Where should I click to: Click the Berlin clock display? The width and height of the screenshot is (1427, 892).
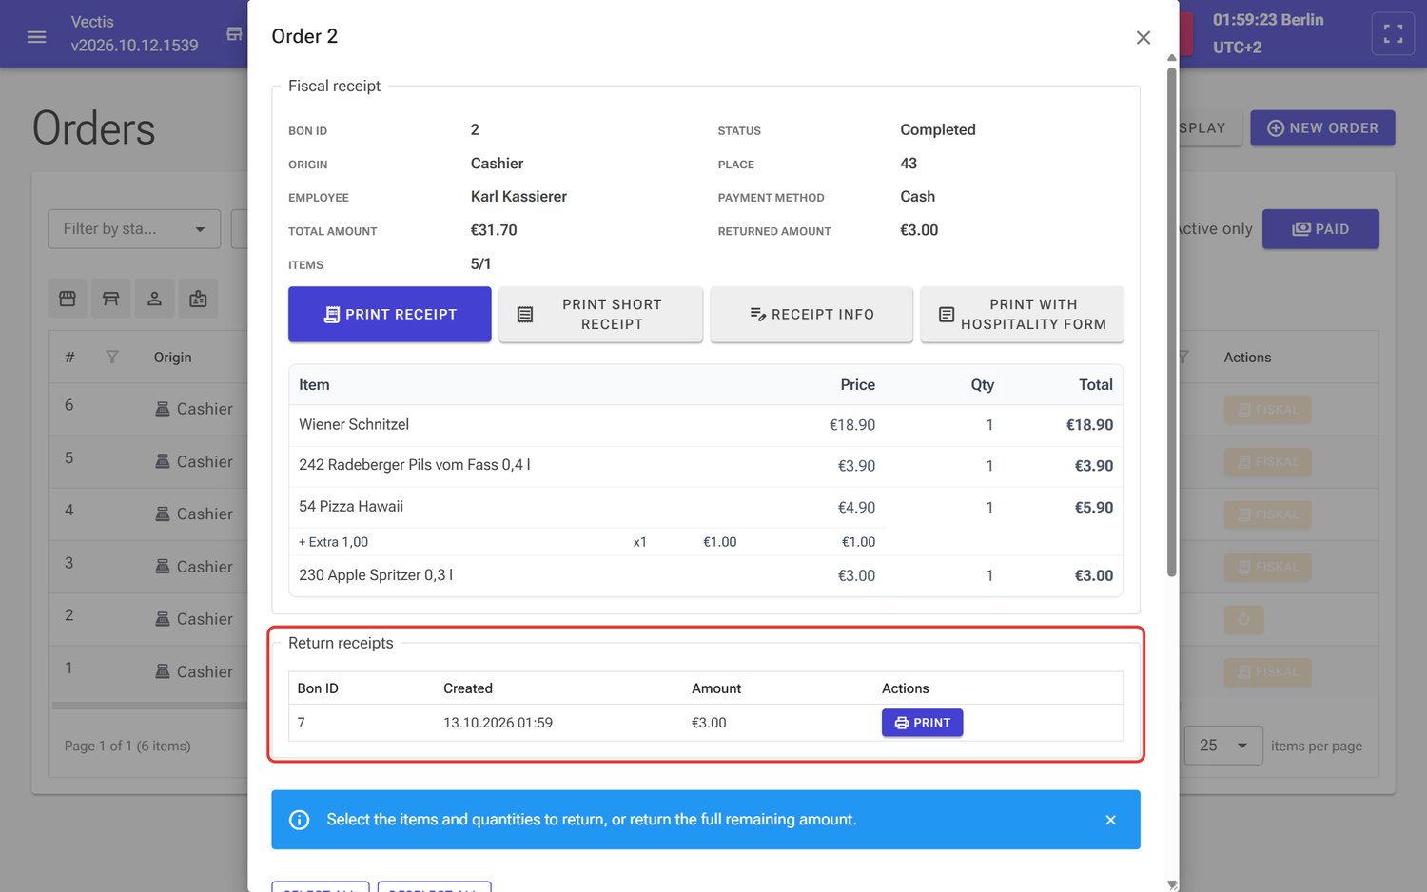click(1267, 33)
